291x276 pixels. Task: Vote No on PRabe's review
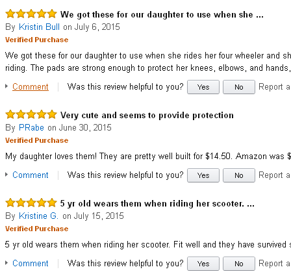tap(239, 175)
